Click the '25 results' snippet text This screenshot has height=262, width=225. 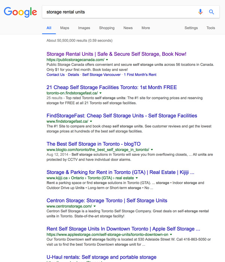coord(54,98)
